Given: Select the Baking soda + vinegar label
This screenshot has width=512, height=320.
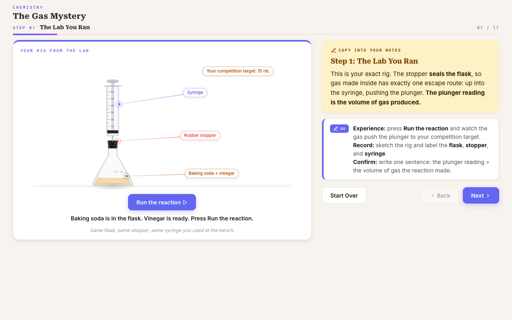Looking at the screenshot, I should pyautogui.click(x=212, y=173).
